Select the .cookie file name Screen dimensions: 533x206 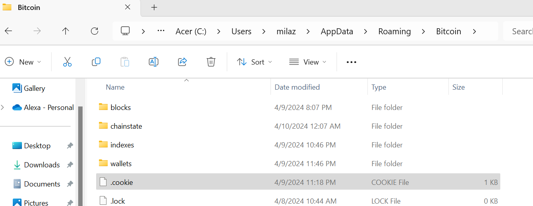tap(121, 182)
